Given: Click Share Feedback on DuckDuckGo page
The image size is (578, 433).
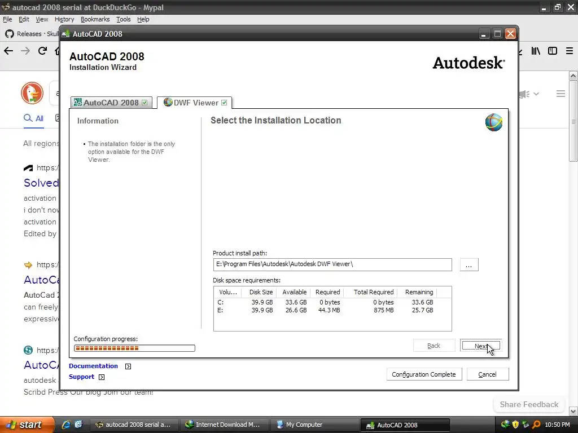Looking at the screenshot, I should pyautogui.click(x=529, y=404).
